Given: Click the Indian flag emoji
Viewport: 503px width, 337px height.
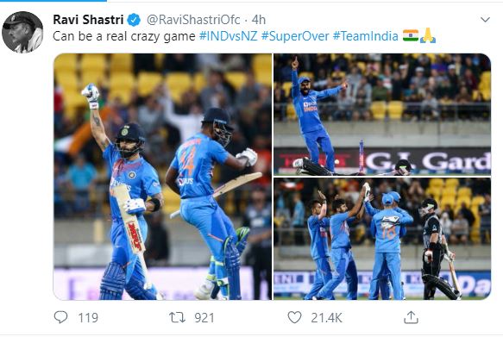Looking at the screenshot, I should click(x=411, y=35).
